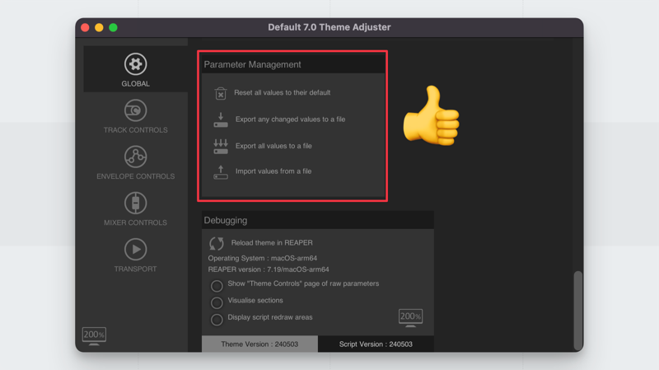The width and height of the screenshot is (659, 370).
Task: Click the reload theme circular arrows icon
Action: [x=217, y=243]
